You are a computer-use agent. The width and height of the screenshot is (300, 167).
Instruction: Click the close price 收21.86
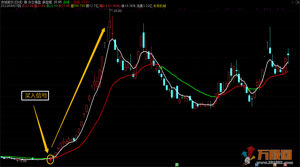64,6
